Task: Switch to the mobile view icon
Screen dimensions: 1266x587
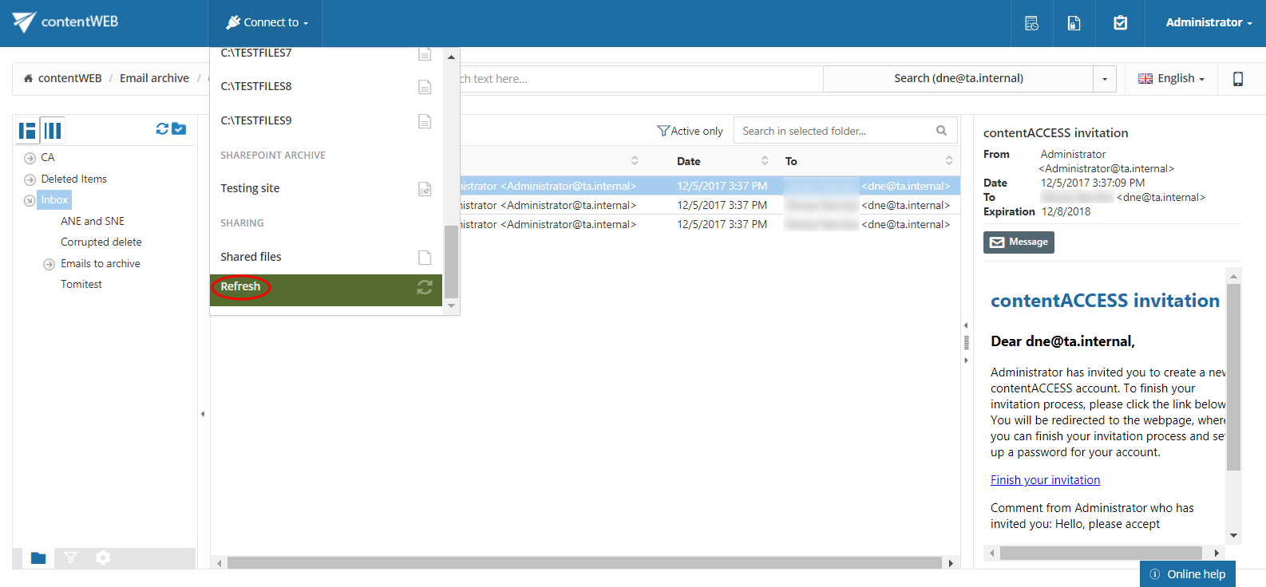Action: pos(1238,79)
